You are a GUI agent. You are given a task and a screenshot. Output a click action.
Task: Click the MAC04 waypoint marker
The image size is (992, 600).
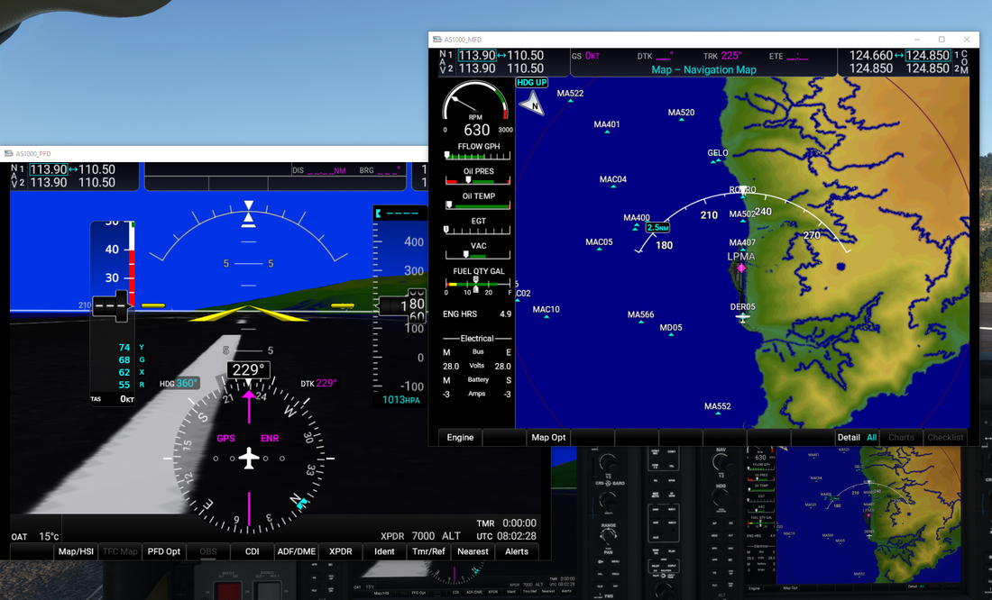click(612, 188)
